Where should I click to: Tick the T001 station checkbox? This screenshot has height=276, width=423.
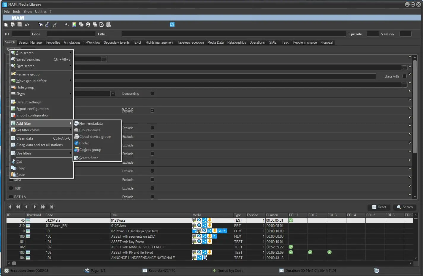coord(11,188)
